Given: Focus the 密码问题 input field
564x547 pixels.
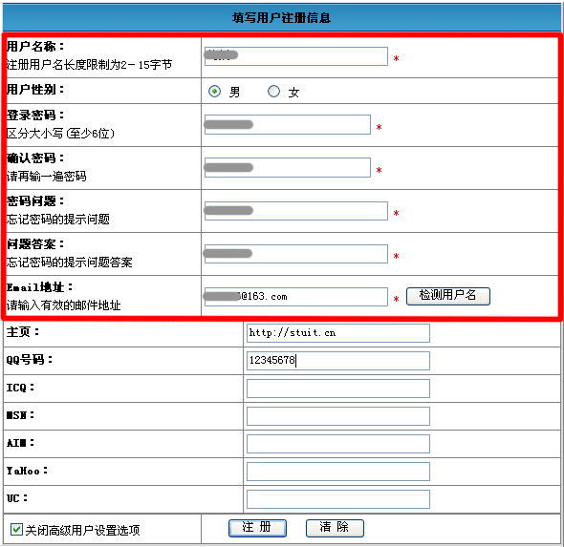Looking at the screenshot, I should point(296,210).
